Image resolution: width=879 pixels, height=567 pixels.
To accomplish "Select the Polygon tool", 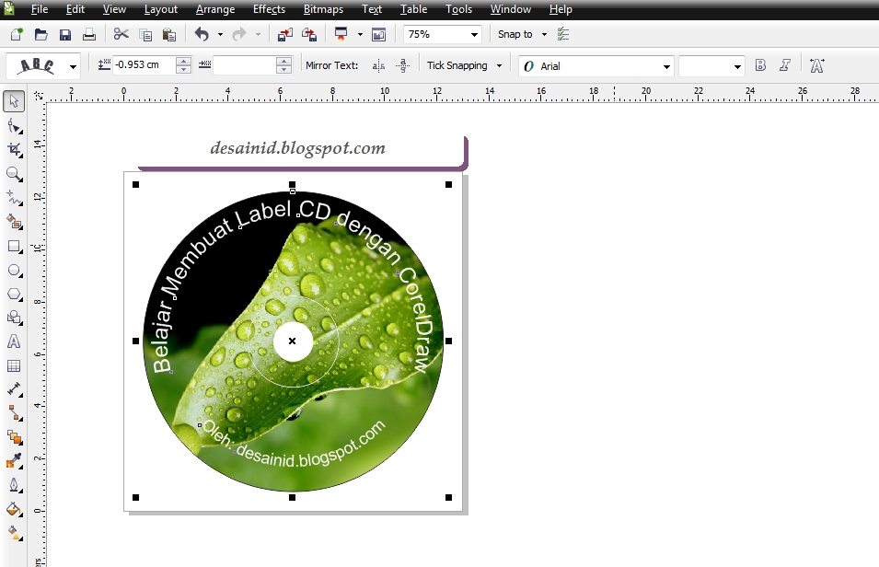I will tap(15, 295).
